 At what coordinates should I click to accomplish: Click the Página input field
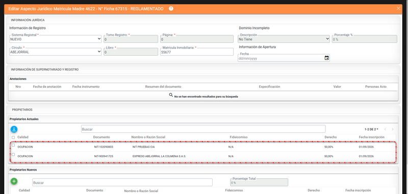(197, 39)
